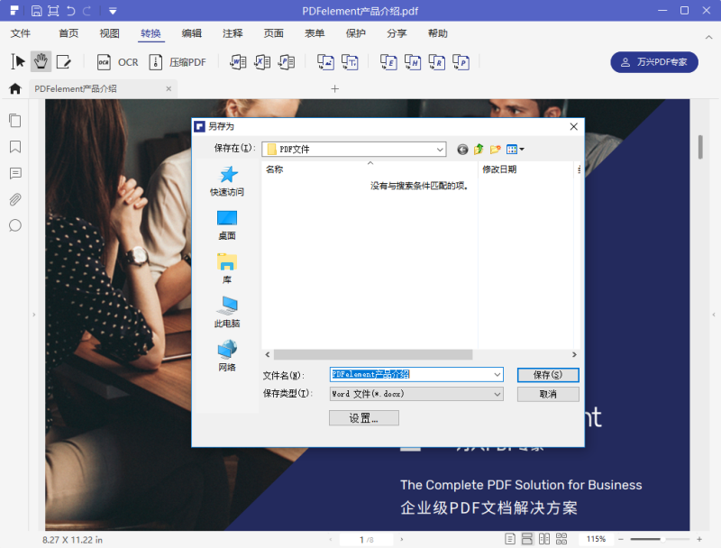Viewport: 721px width, 548px height.
Task: Expand the dialog view options dropdown
Action: pyautogui.click(x=522, y=149)
